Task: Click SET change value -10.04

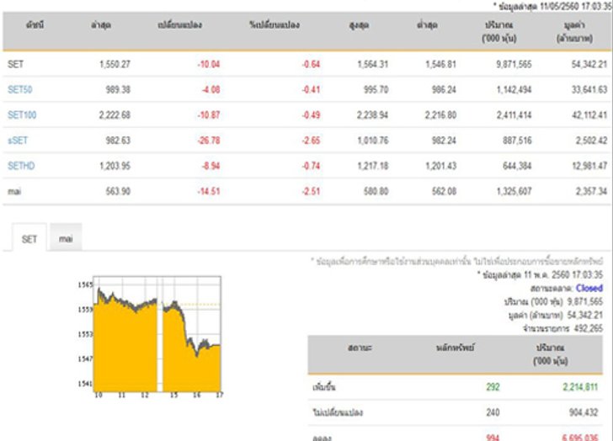Action: [x=208, y=64]
